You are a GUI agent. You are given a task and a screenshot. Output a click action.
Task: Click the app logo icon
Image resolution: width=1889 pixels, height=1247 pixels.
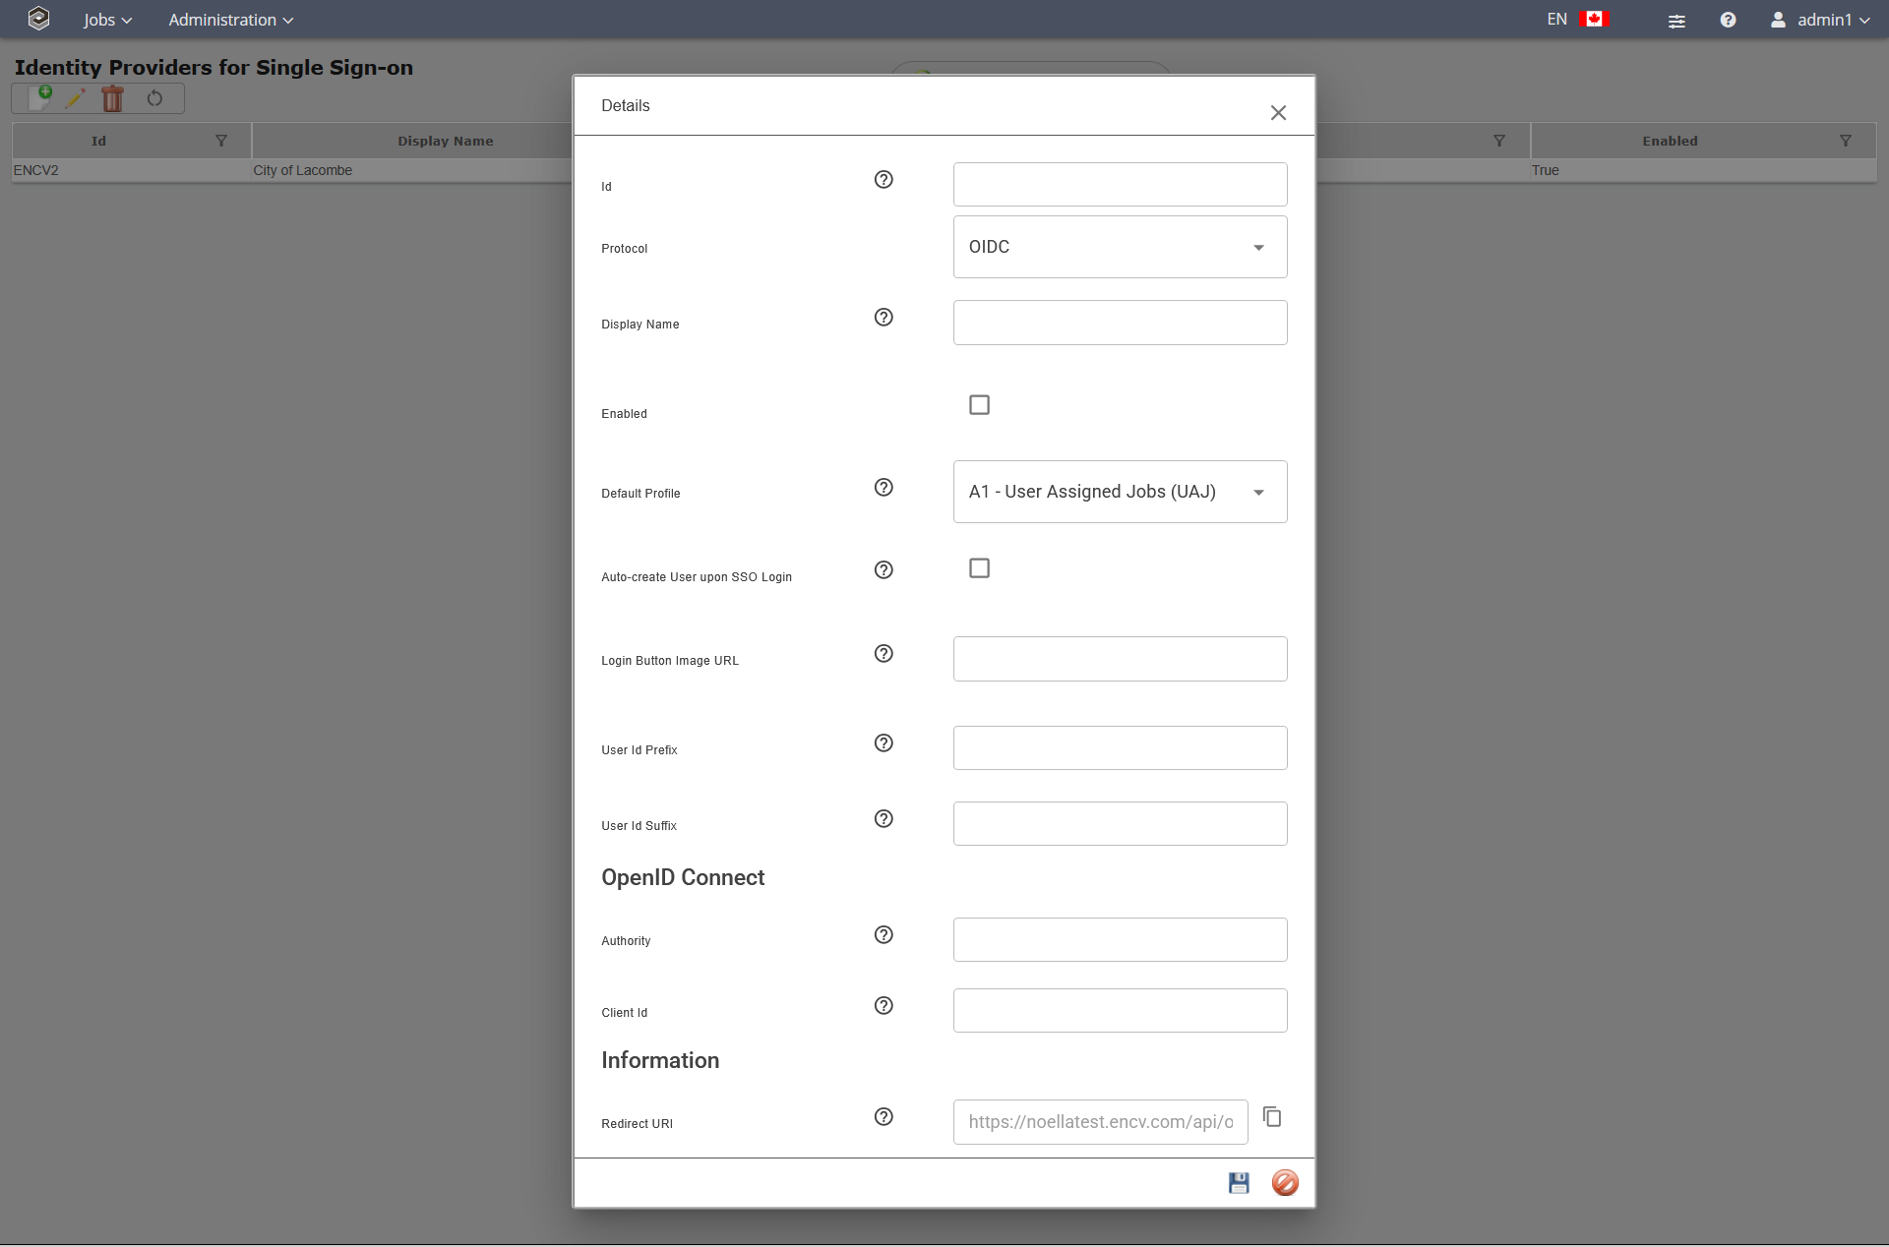(x=38, y=19)
